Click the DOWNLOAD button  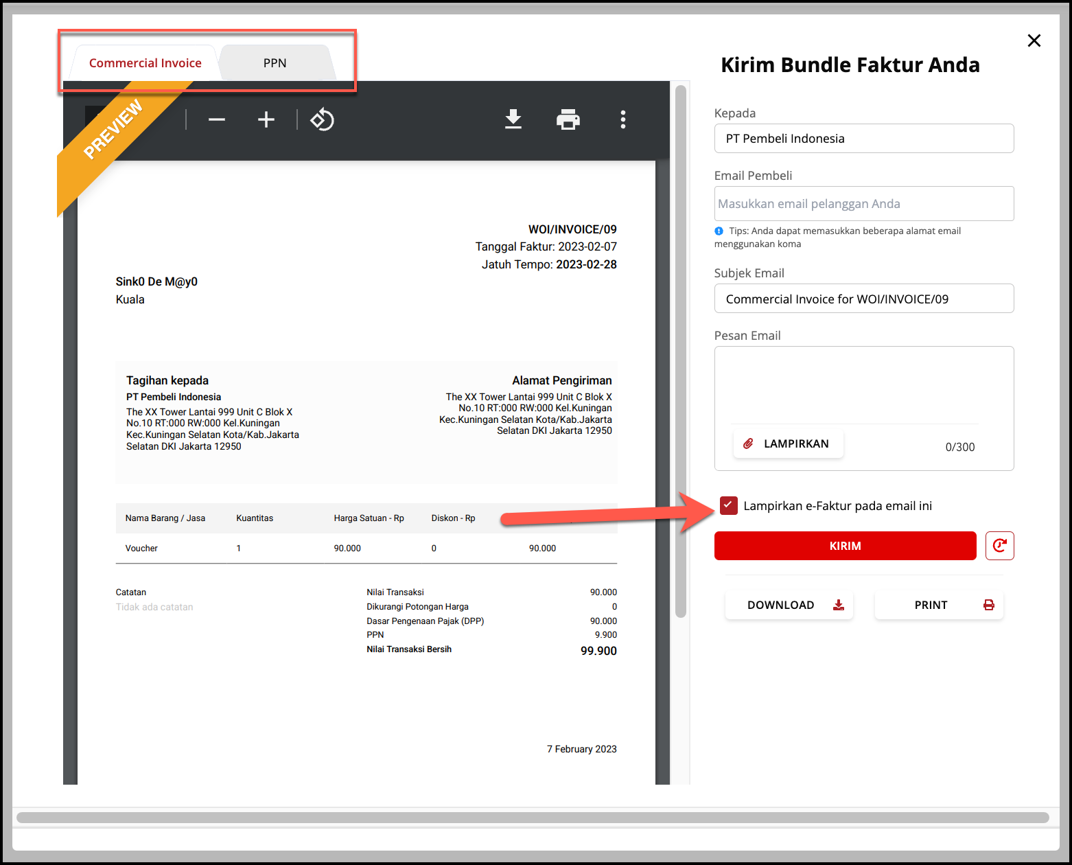789,605
